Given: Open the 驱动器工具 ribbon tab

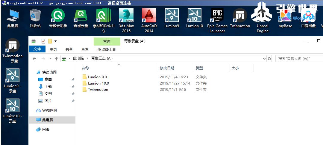Looking at the screenshot, I should coord(107,49).
